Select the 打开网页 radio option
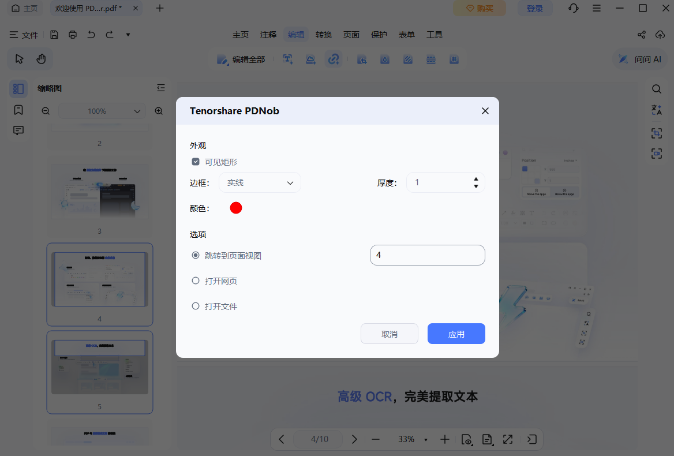Image resolution: width=674 pixels, height=456 pixels. tap(196, 281)
